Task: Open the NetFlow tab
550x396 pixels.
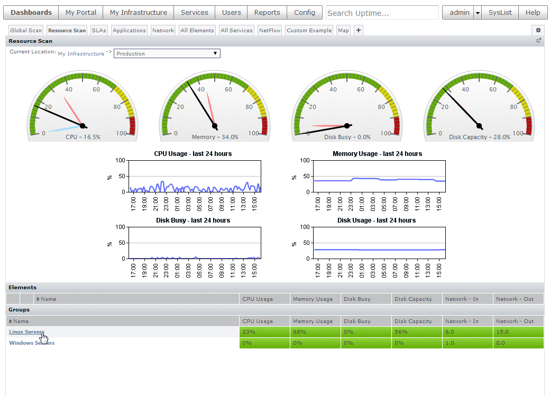Action: 270,31
